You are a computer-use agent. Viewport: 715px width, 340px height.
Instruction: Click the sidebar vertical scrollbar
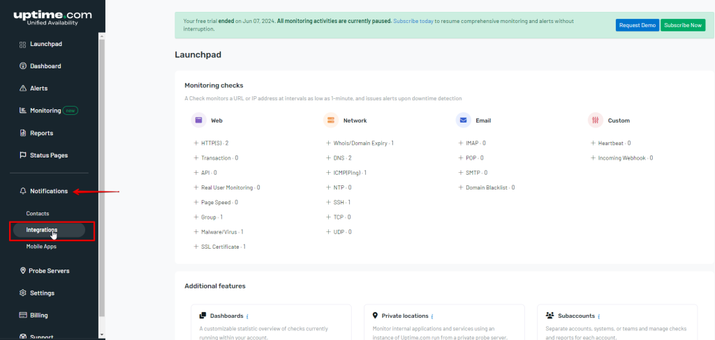(102, 174)
